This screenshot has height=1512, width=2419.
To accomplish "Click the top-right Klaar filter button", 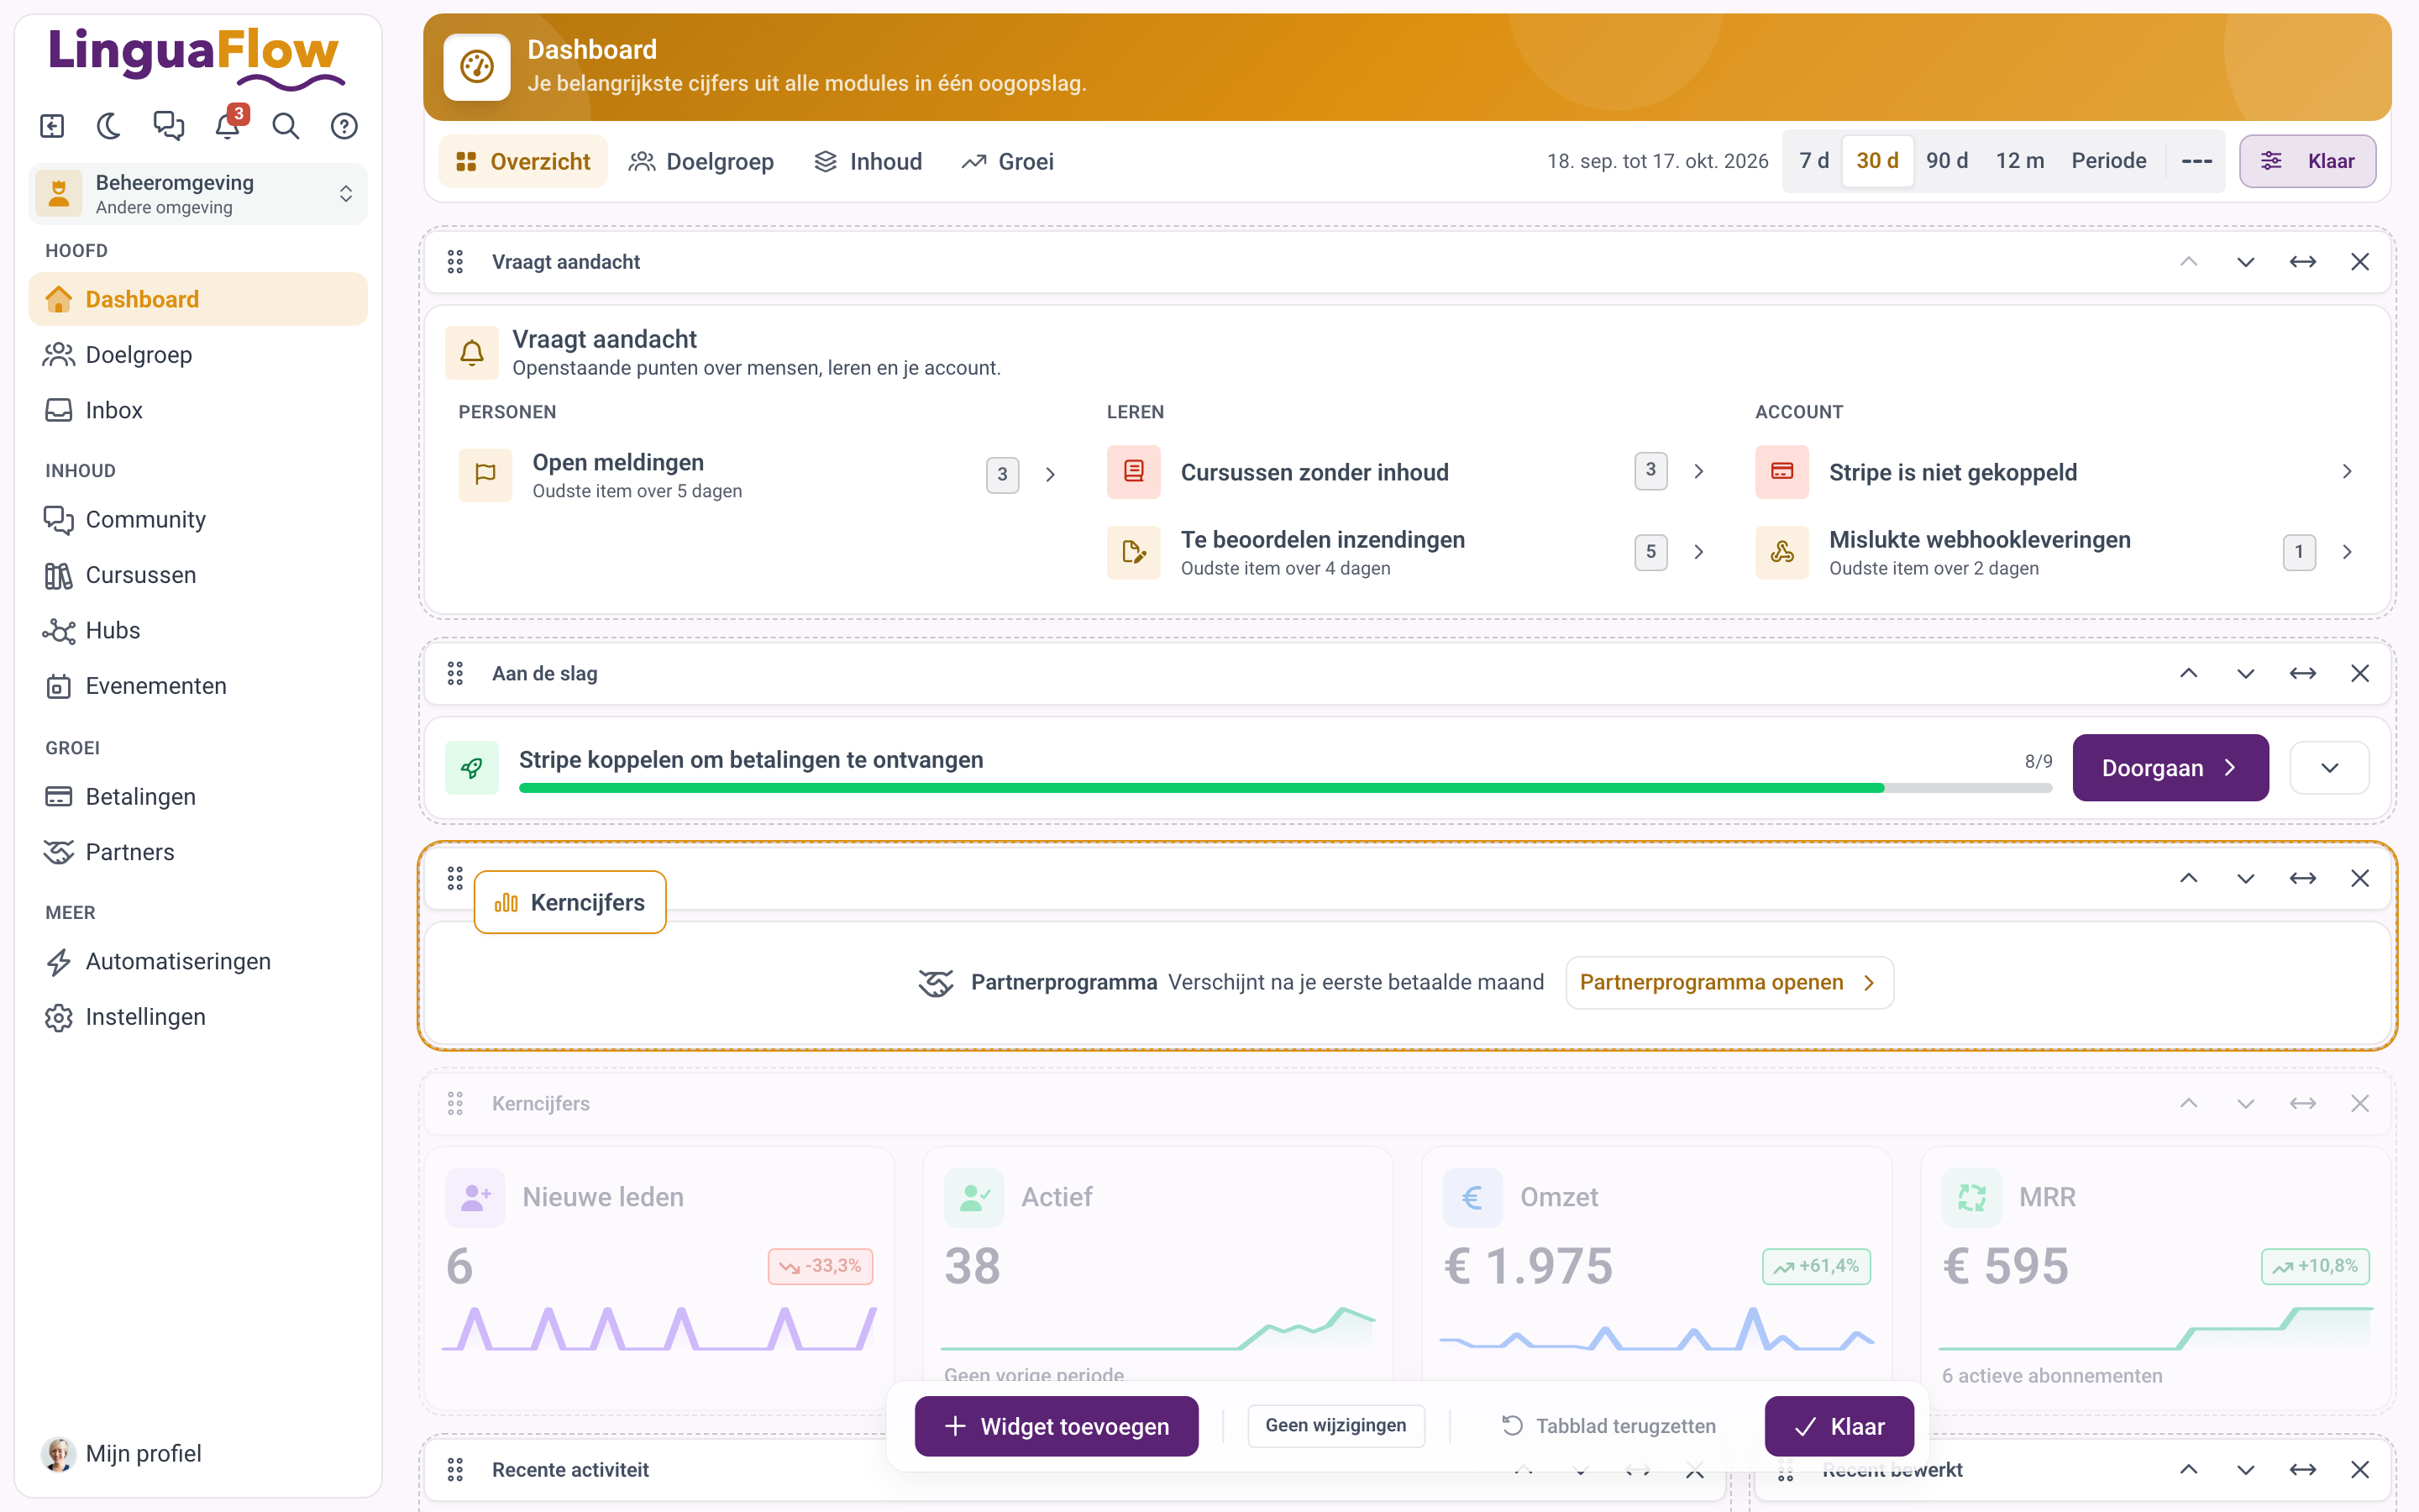I will point(2307,161).
